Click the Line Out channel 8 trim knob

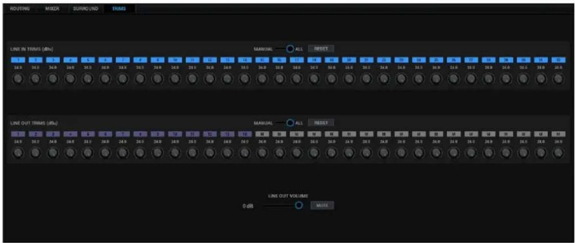tap(140, 153)
